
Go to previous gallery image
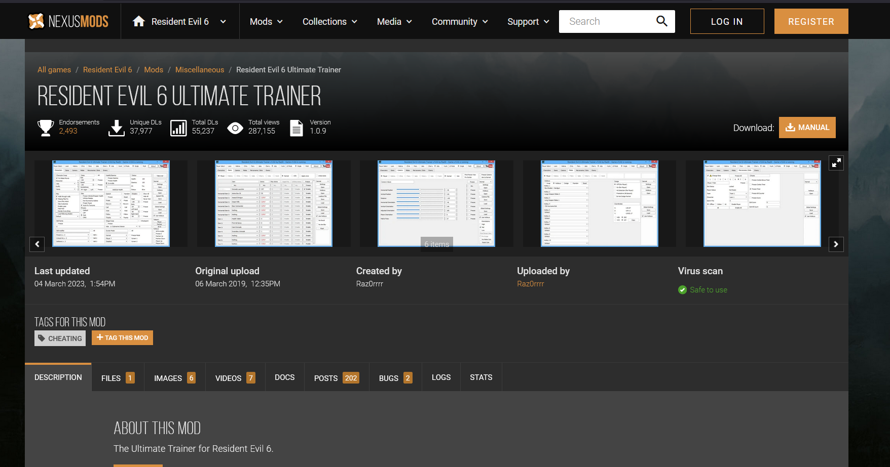(37, 244)
